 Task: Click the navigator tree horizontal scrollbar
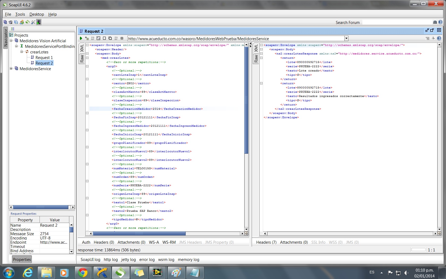(41, 207)
